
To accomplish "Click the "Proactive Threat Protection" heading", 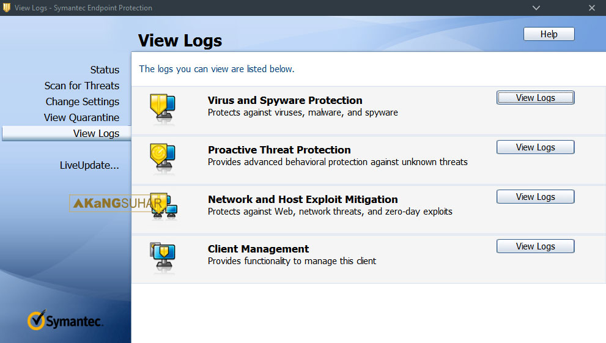I will [279, 150].
